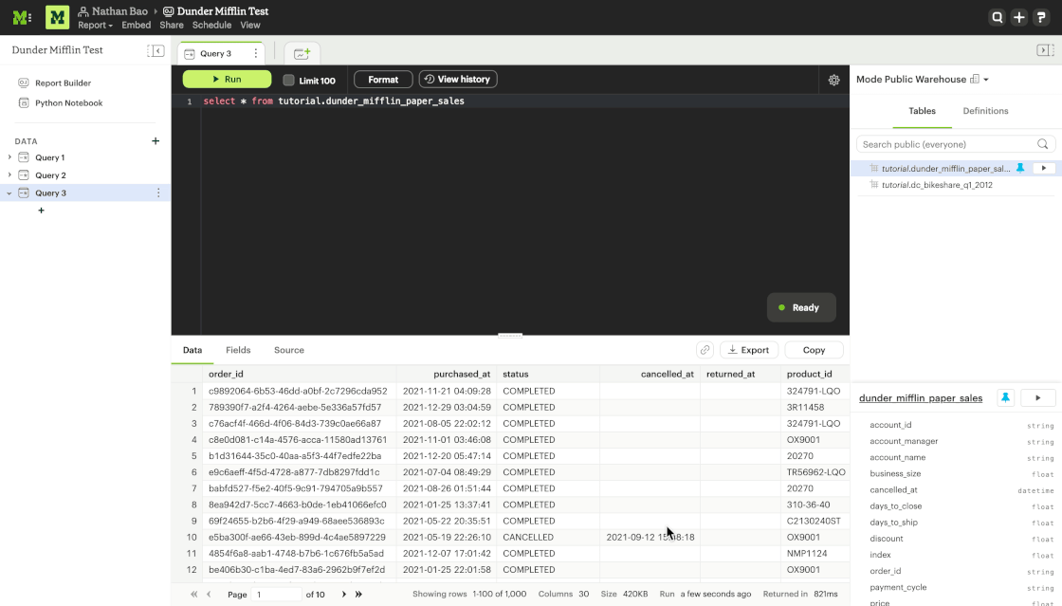The height and width of the screenshot is (606, 1062).
Task: Switch to the Fields tab
Action: (238, 350)
